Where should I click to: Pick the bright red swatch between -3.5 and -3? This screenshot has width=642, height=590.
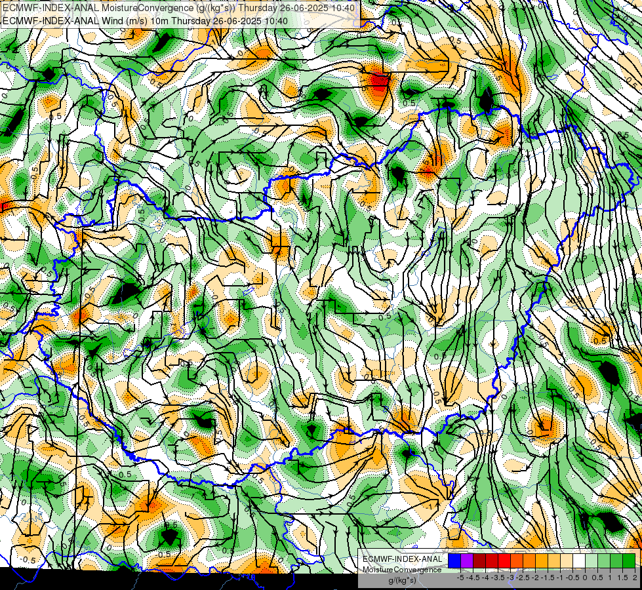(504, 560)
